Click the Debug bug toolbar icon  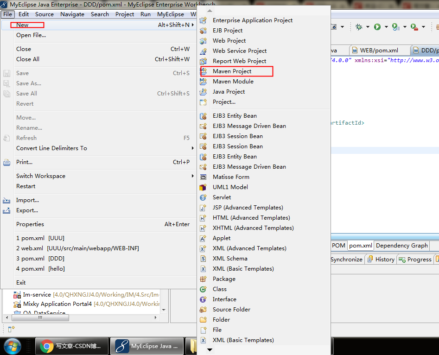(x=359, y=27)
